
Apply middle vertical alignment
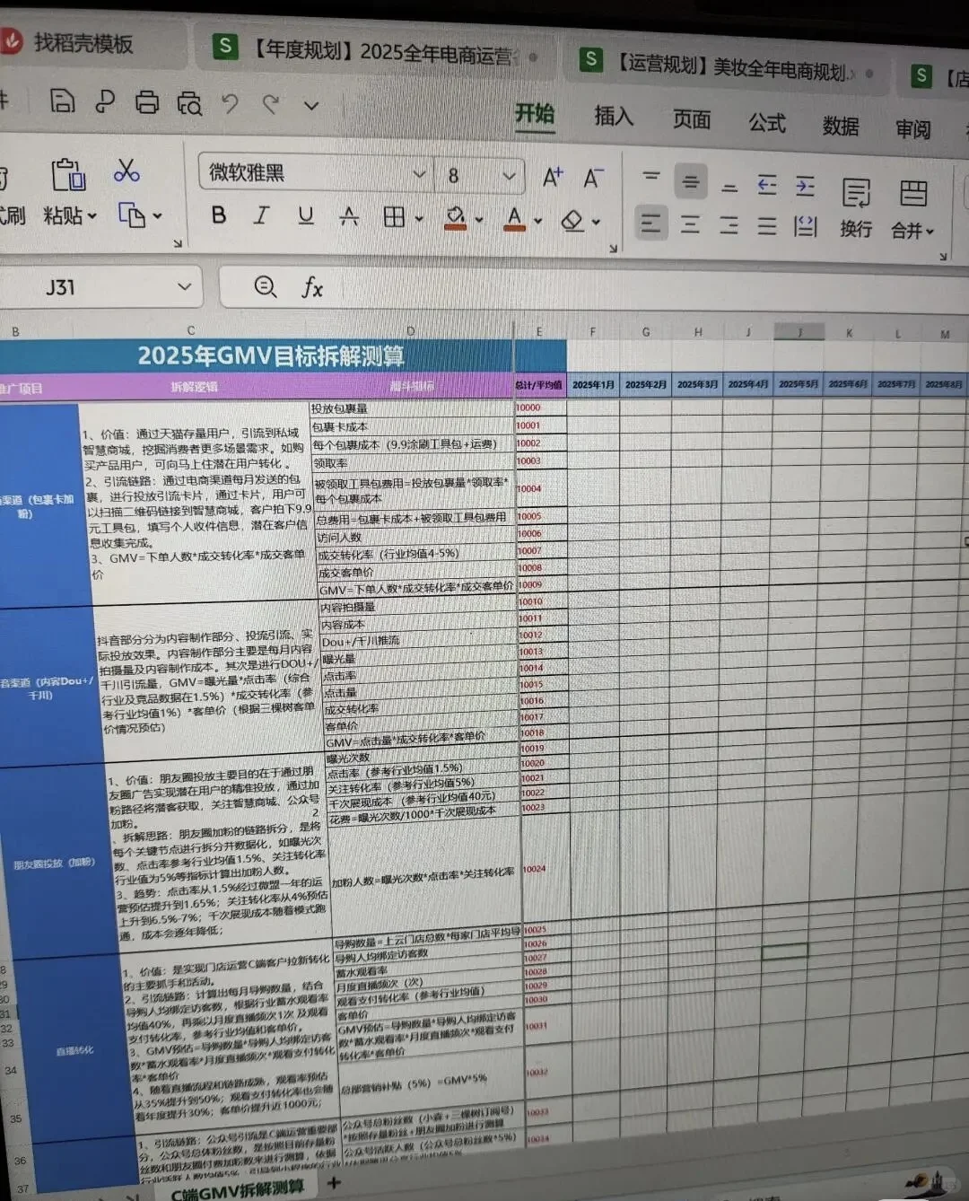(x=690, y=182)
